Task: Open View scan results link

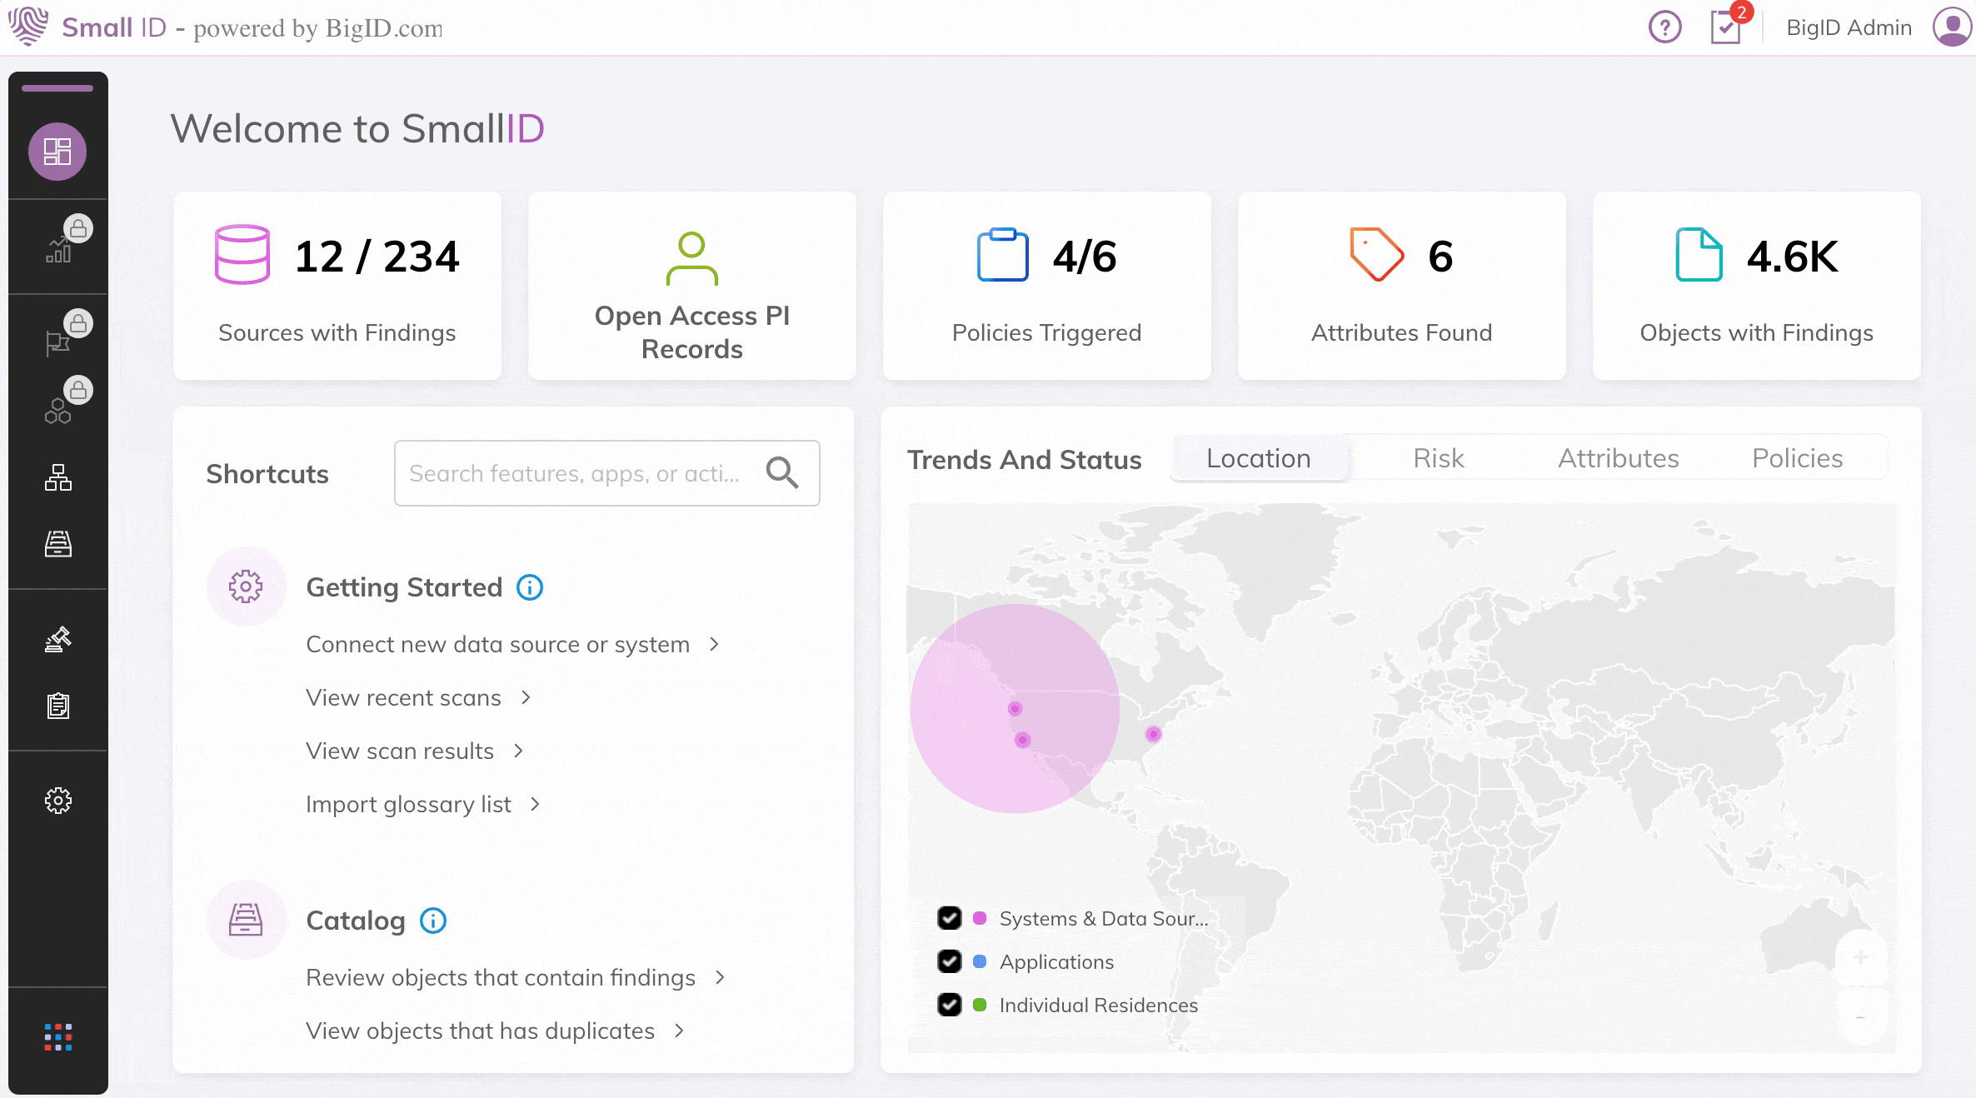Action: click(400, 751)
